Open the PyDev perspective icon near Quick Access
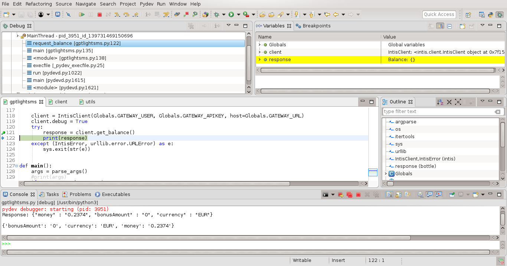 pos(491,14)
